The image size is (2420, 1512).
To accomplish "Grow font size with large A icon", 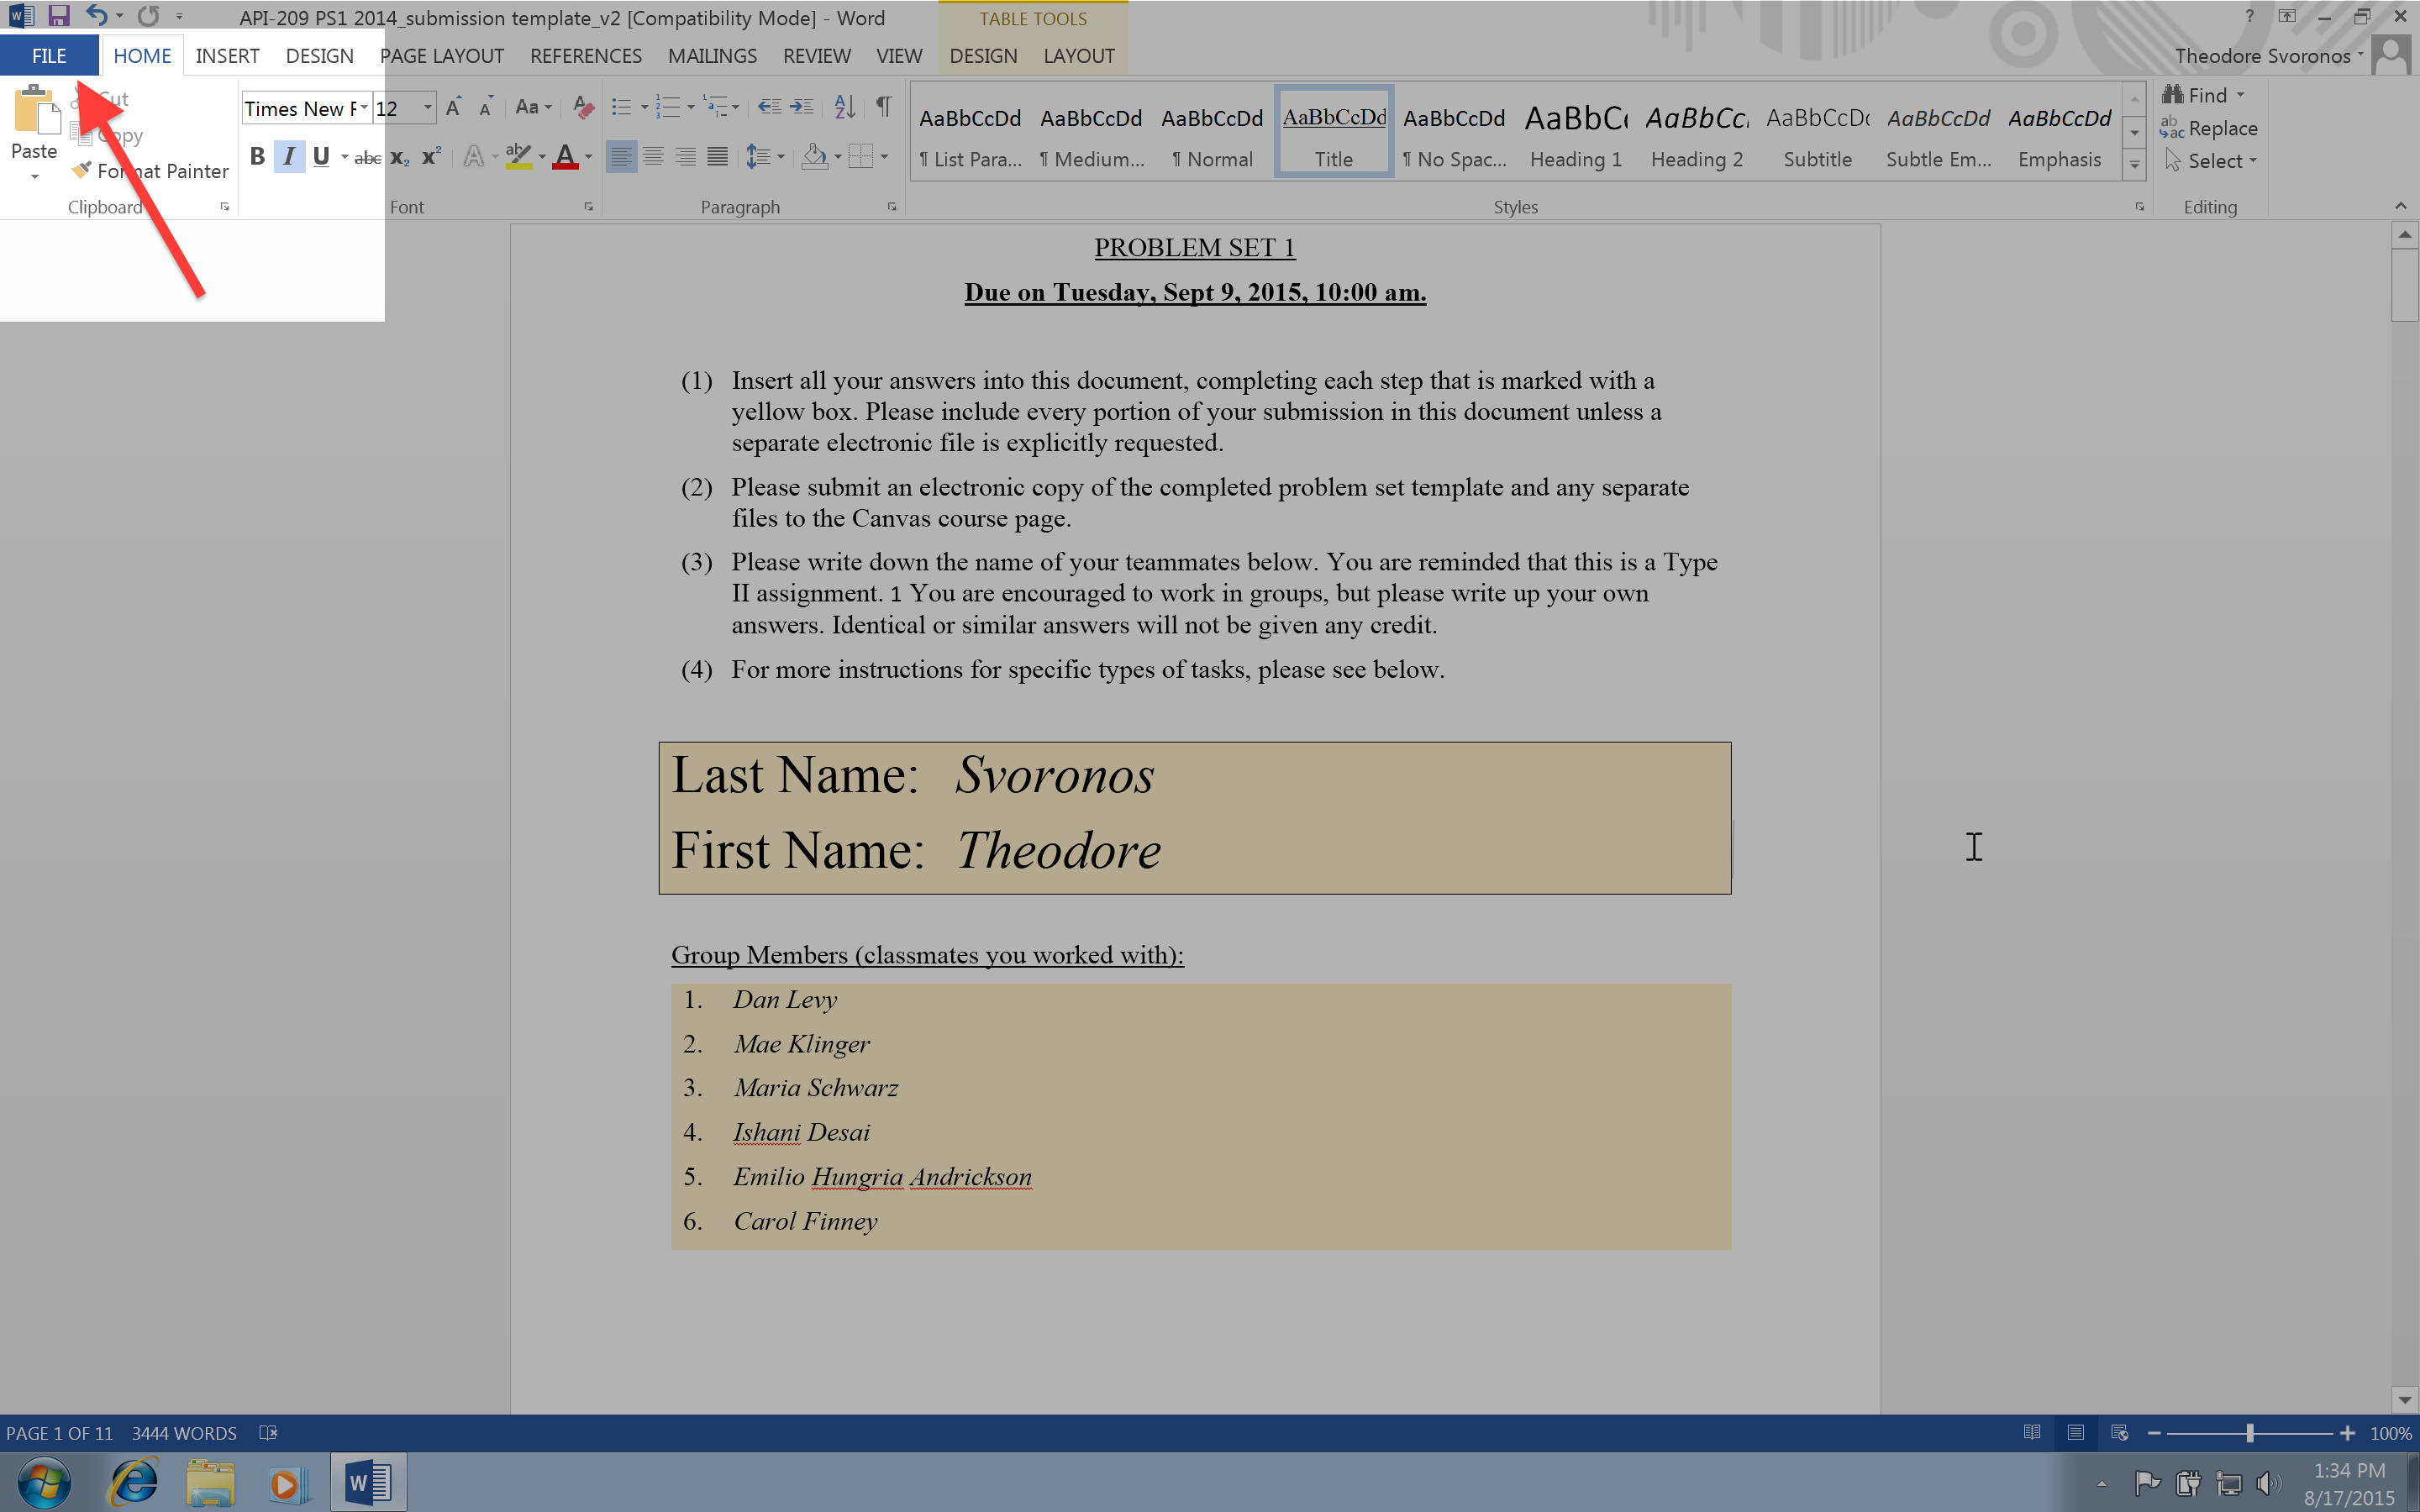I will pyautogui.click(x=453, y=107).
